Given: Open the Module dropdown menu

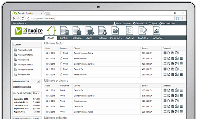Looking at the screenshot, I should pyautogui.click(x=143, y=38).
